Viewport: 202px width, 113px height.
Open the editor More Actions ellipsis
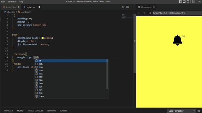click(132, 7)
